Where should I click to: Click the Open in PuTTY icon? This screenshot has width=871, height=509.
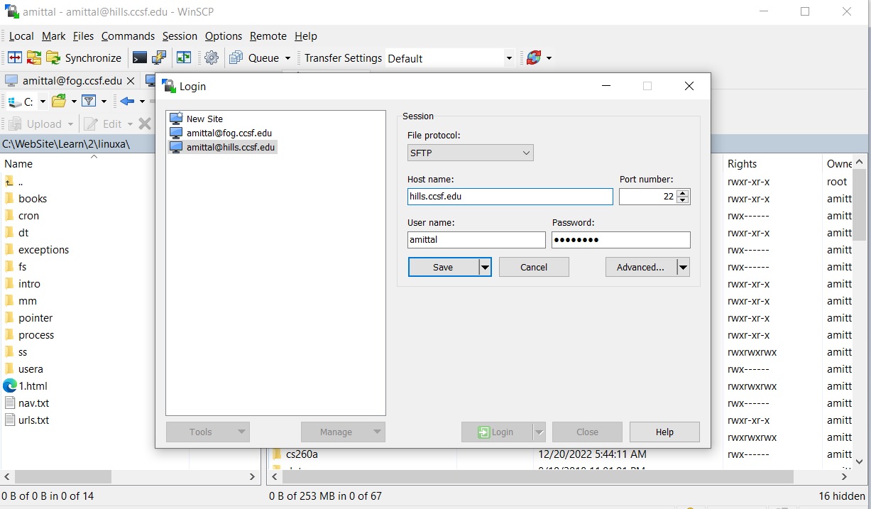160,58
